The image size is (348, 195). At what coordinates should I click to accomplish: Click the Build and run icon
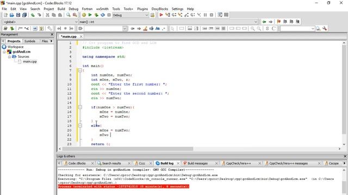pos(96,15)
